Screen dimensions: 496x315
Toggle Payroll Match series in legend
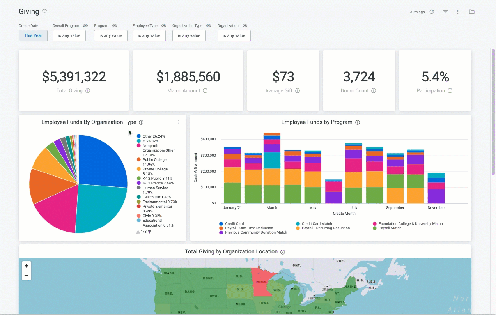click(x=387, y=228)
